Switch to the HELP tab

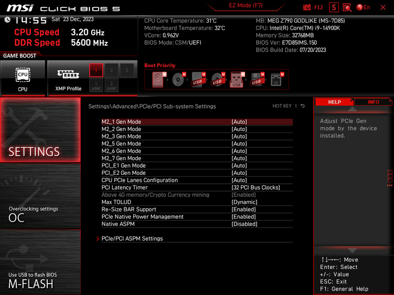point(334,102)
